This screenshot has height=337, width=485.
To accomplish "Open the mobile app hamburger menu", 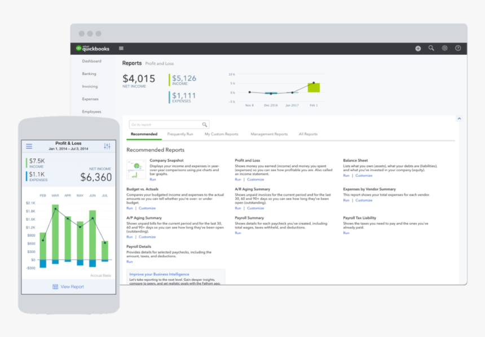I will (29, 147).
